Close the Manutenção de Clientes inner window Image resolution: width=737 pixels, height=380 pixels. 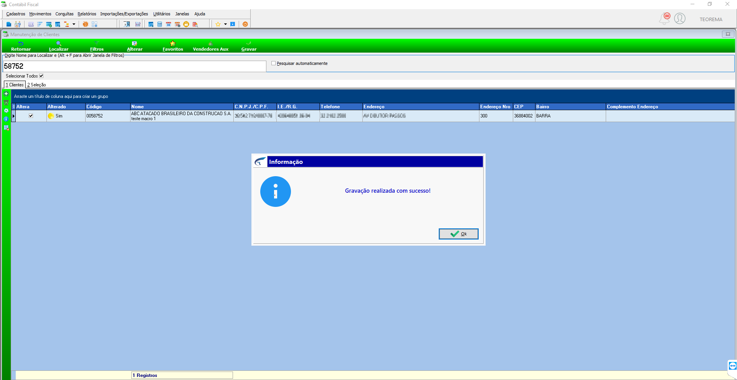(x=728, y=34)
